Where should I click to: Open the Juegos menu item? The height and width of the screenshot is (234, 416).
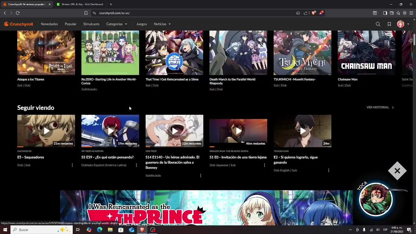click(141, 24)
